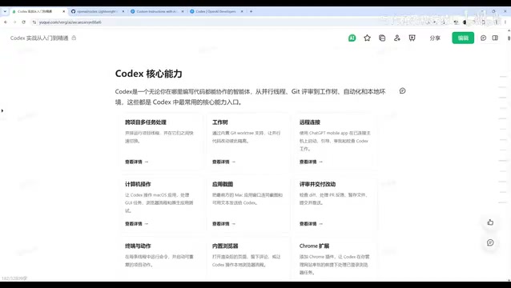This screenshot has height=288, width=511.
Task: Toggle the right sidebar panel icon
Action: [495, 38]
